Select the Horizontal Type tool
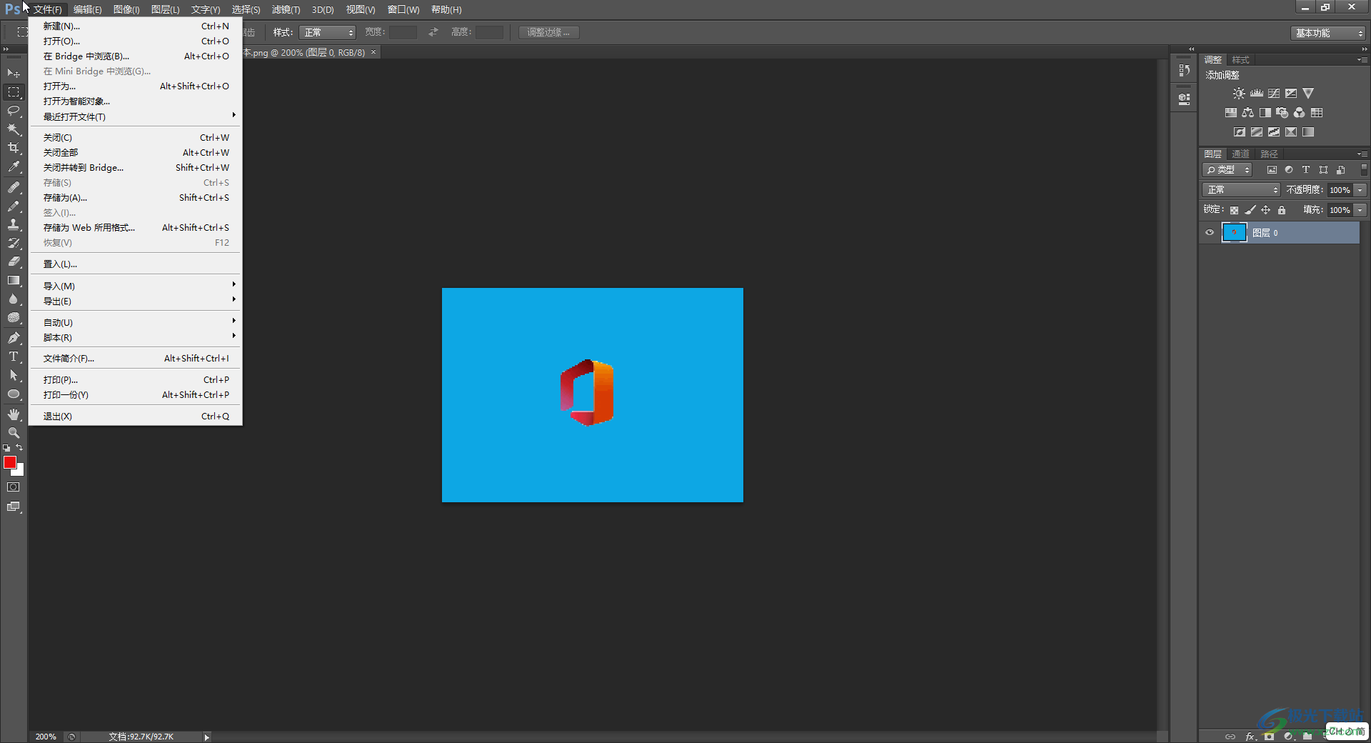 tap(14, 356)
